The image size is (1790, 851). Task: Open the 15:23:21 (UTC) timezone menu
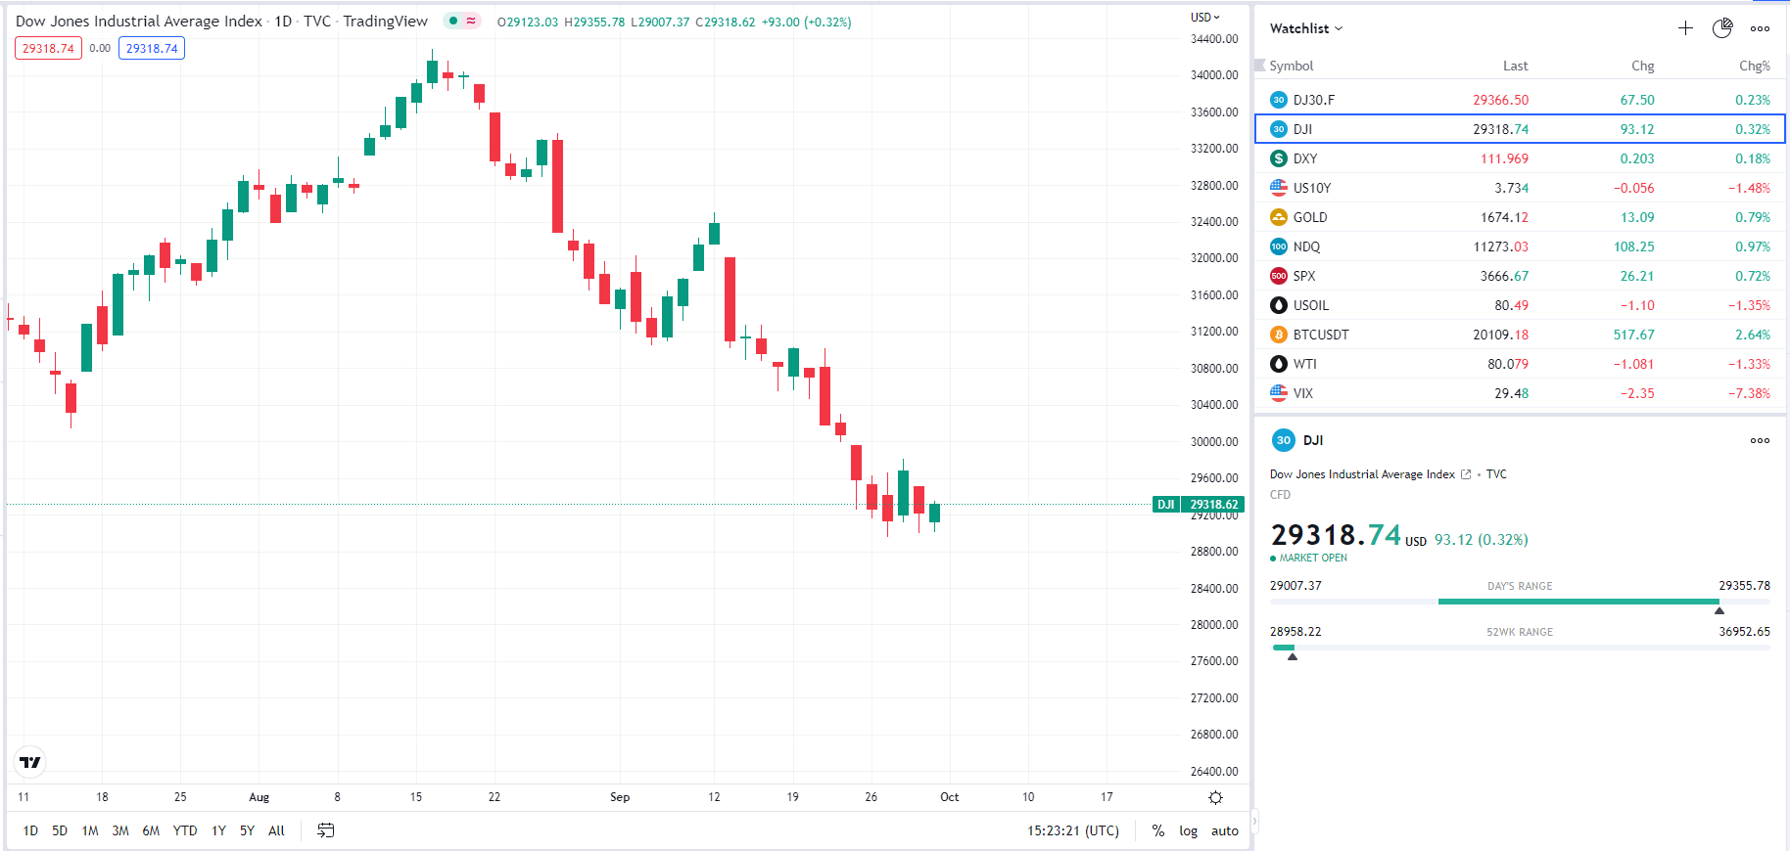[1072, 830]
